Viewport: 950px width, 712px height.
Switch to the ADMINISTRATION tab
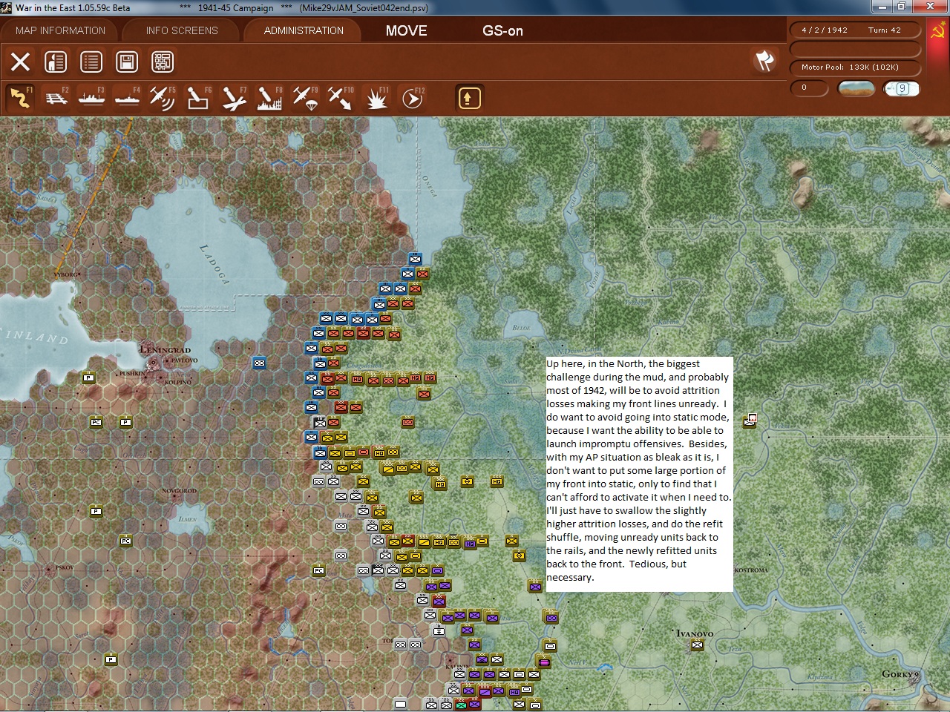point(304,30)
